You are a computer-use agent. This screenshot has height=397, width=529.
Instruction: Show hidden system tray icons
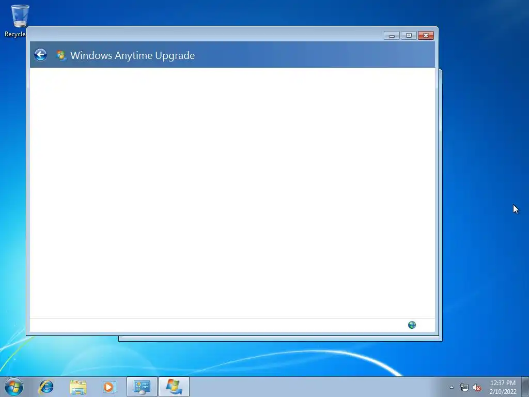tap(452, 387)
